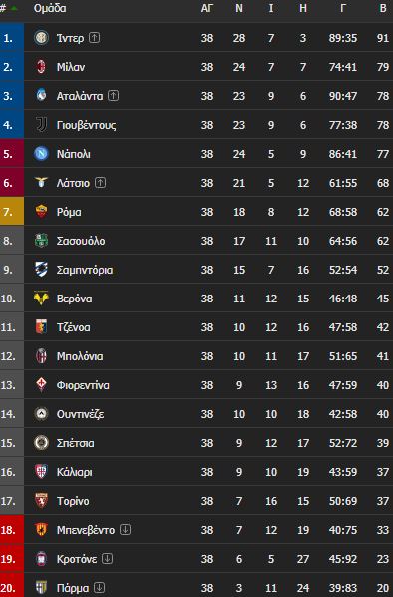Open the Λάτσιο team link
393x597 pixels.
tap(73, 183)
